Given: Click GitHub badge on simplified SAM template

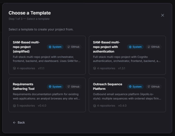Looking at the screenshot, I should coord(73,47).
